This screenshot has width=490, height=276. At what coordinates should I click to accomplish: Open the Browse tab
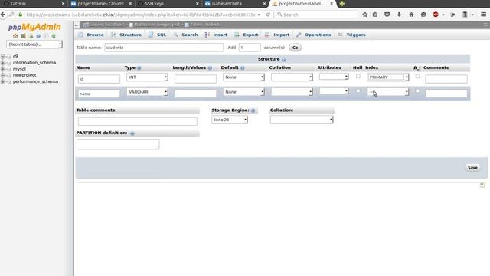91,34
